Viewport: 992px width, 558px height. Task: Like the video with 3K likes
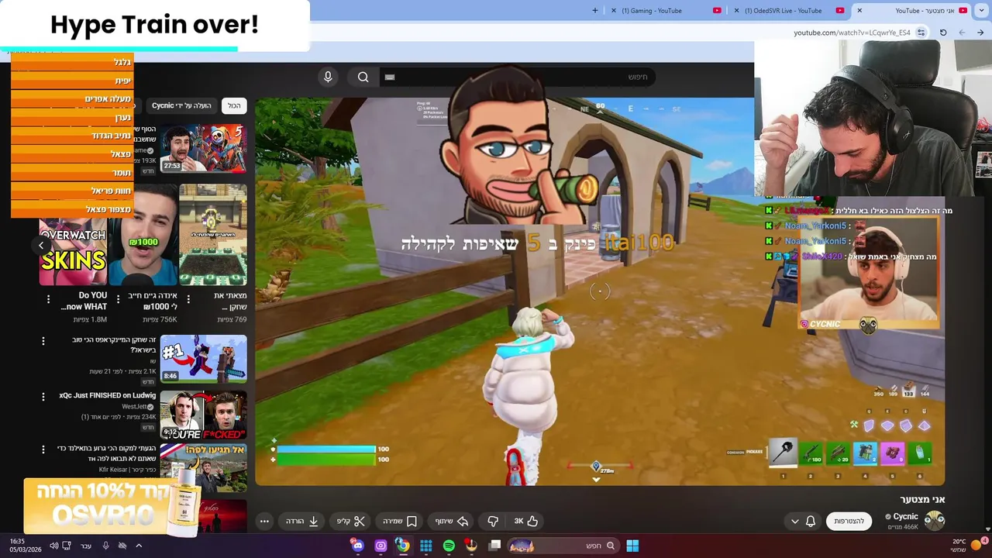tap(526, 522)
